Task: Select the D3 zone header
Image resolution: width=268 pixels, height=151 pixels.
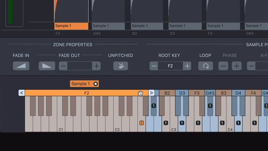Action: point(182,93)
